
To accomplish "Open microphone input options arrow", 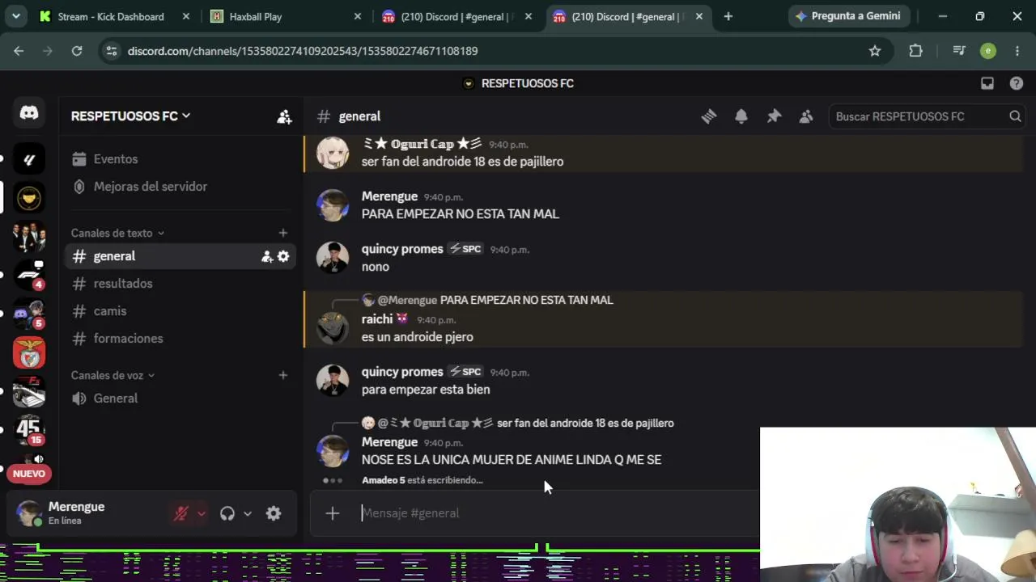I will click(x=202, y=513).
